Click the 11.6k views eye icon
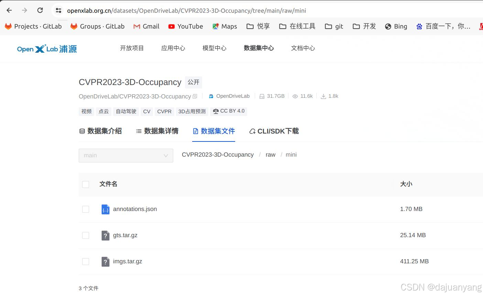The width and height of the screenshot is (483, 296). click(295, 96)
